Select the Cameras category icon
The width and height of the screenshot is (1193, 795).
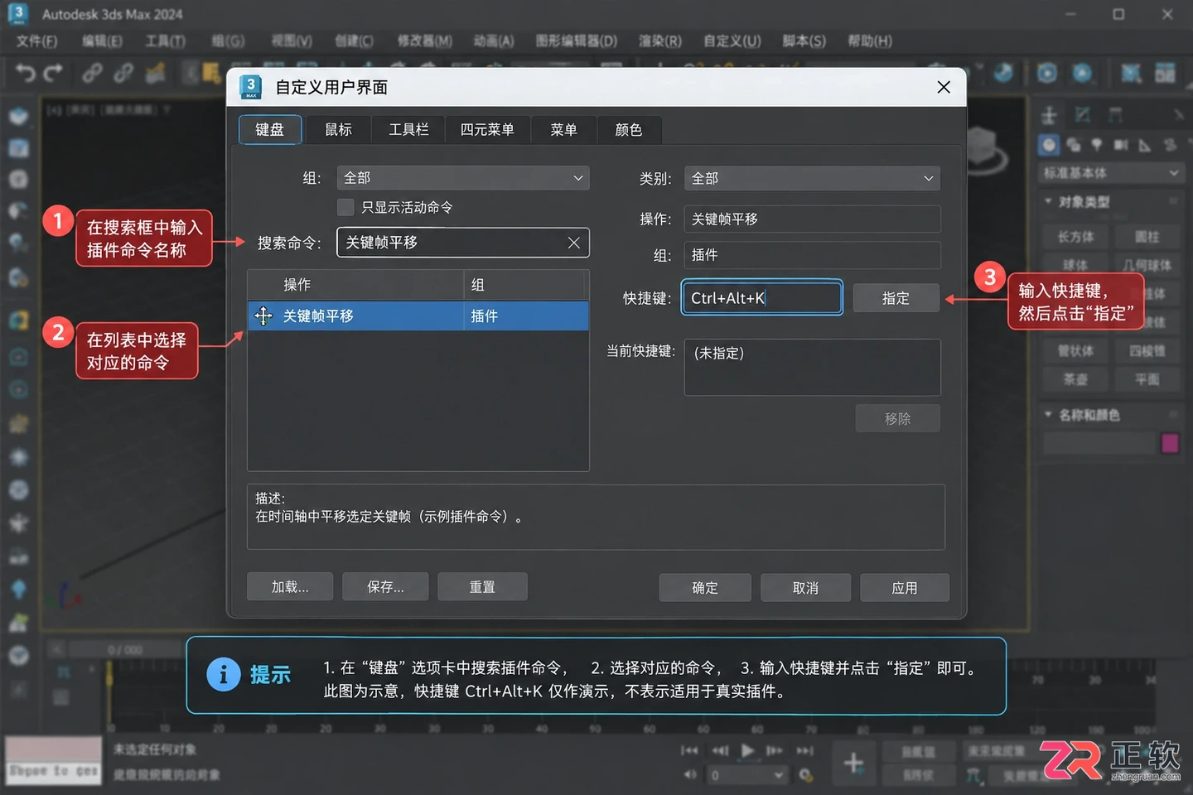[x=1121, y=145]
